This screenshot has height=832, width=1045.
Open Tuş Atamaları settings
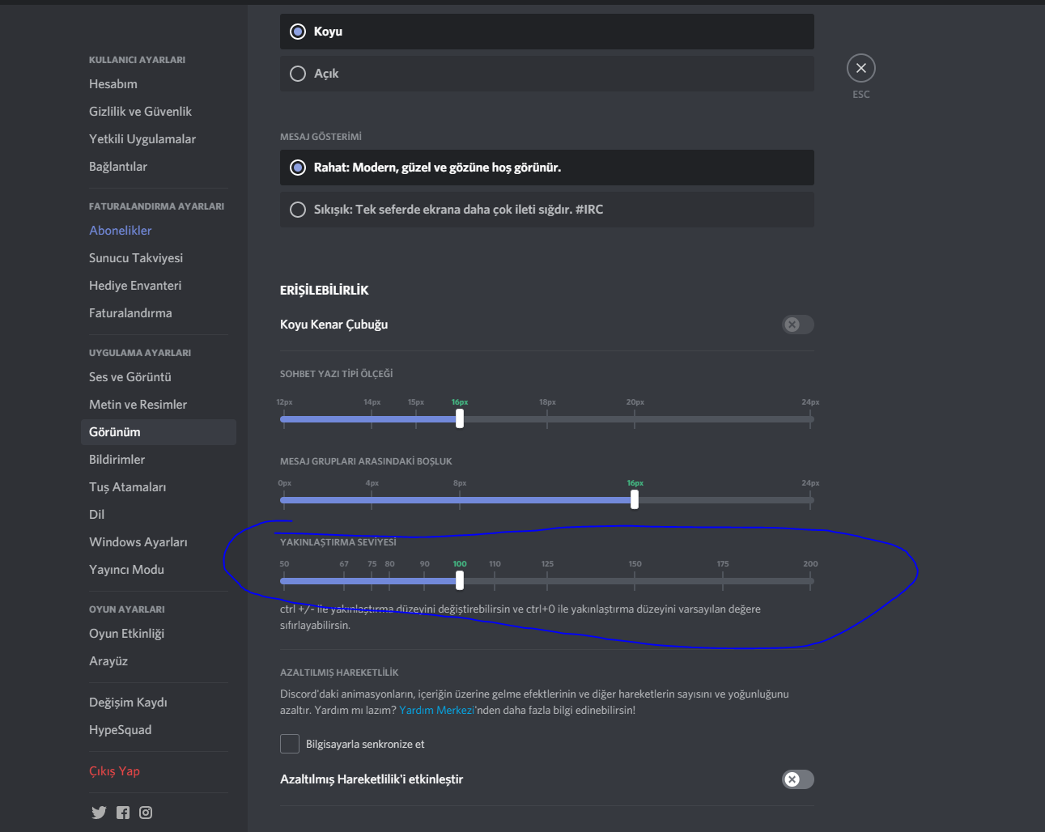point(159,487)
